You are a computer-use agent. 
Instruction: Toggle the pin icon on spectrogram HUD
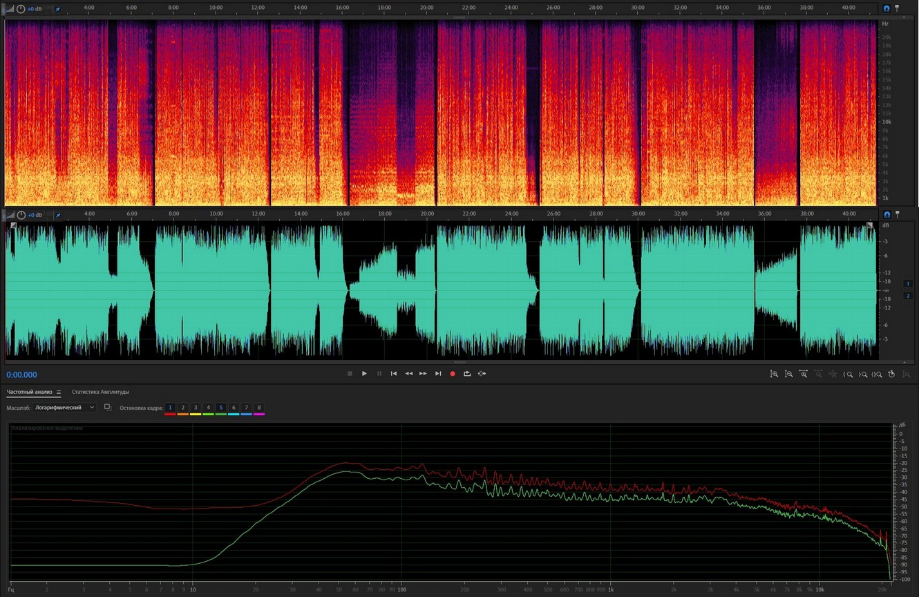[58, 9]
